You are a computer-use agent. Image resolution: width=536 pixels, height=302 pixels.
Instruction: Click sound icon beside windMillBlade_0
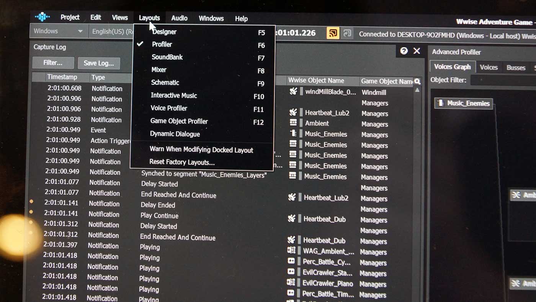pyautogui.click(x=293, y=92)
